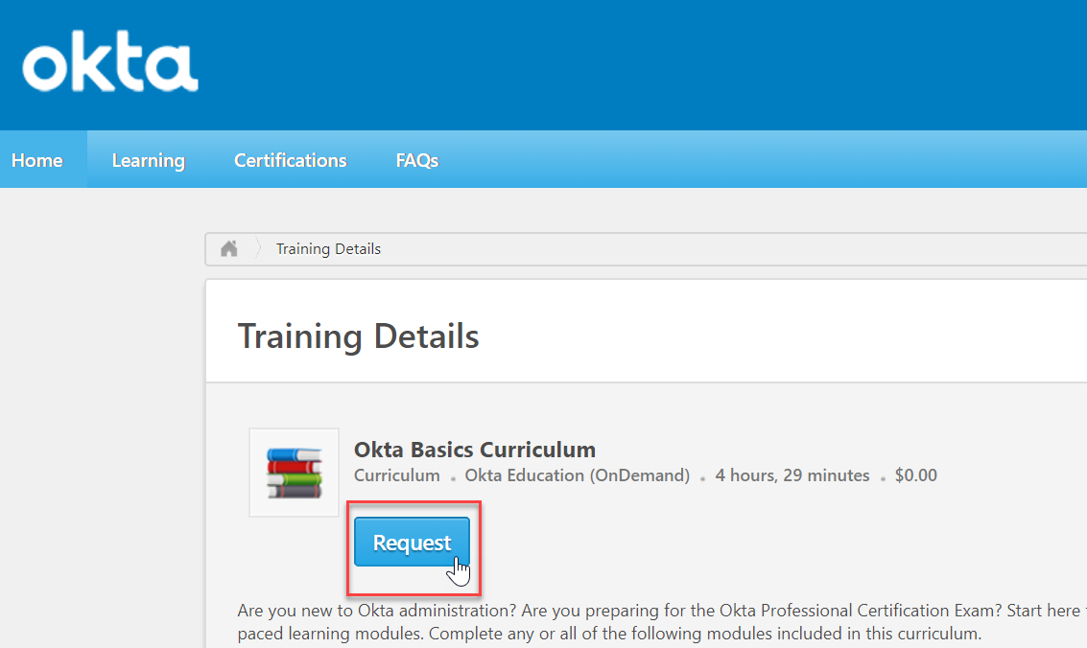
Task: Select the Okta Basics Curriculum title
Action: point(475,450)
